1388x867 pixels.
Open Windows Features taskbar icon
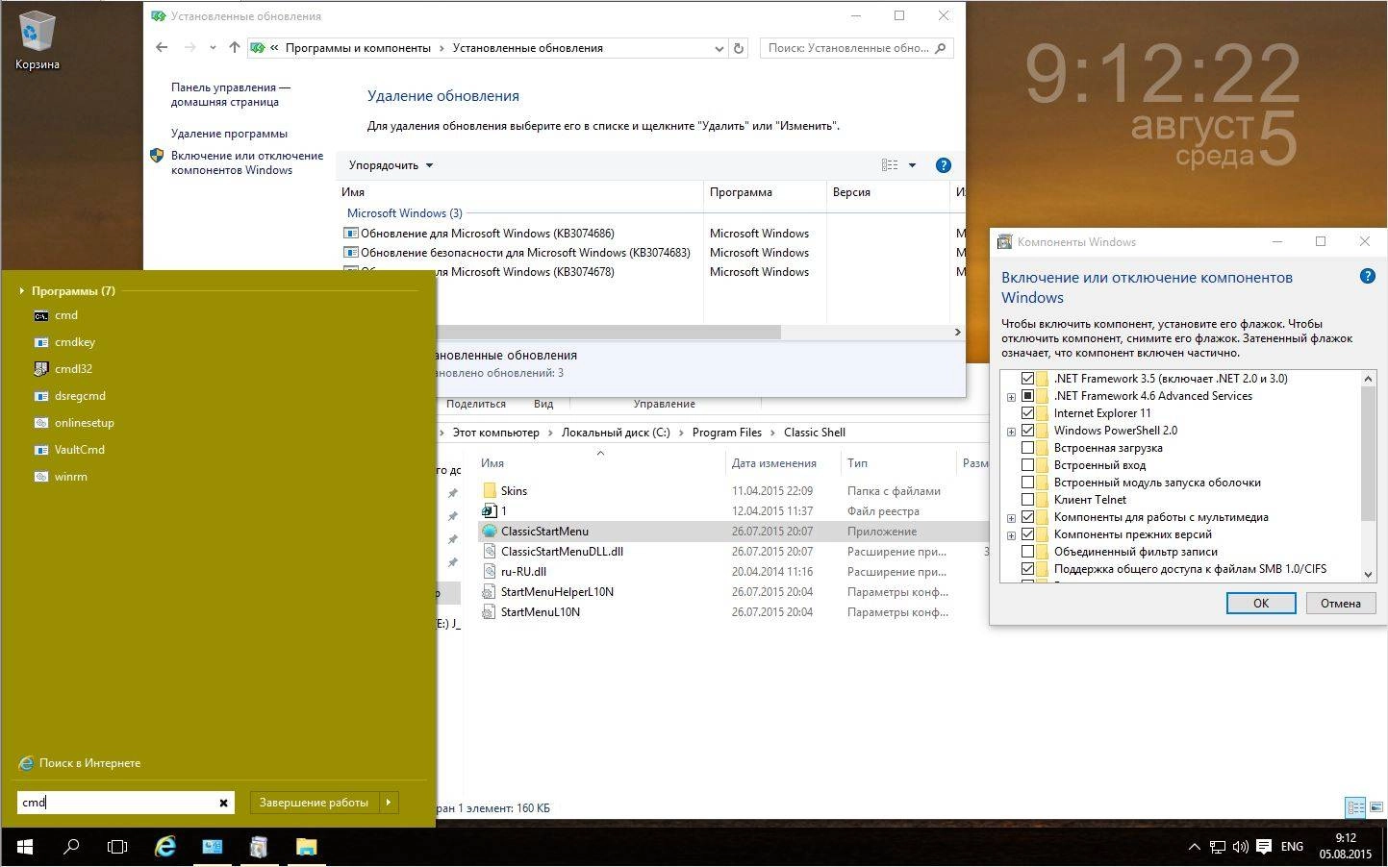258,847
